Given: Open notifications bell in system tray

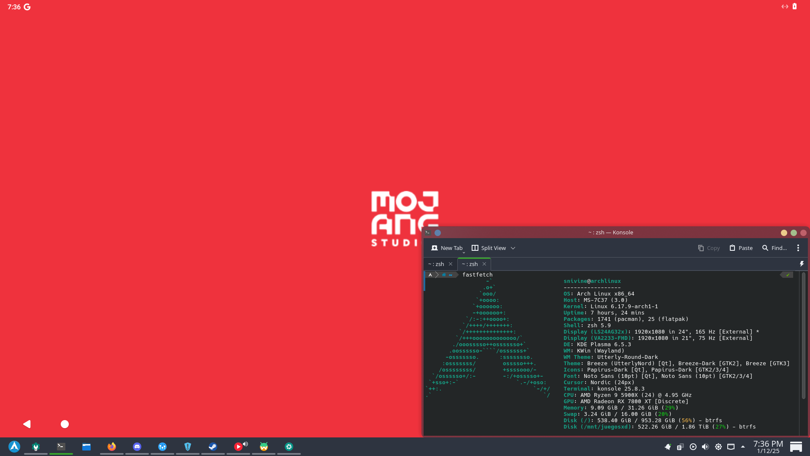Looking at the screenshot, I should (x=667, y=447).
